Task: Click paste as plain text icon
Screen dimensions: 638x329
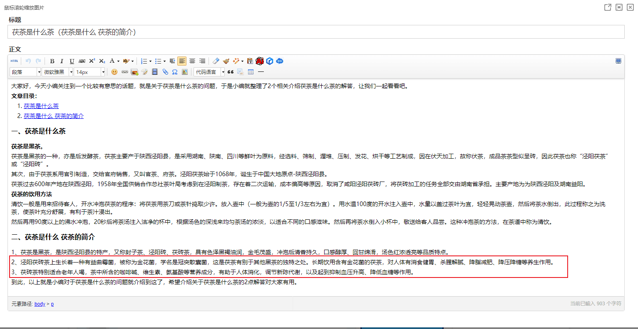Action: click(250, 61)
